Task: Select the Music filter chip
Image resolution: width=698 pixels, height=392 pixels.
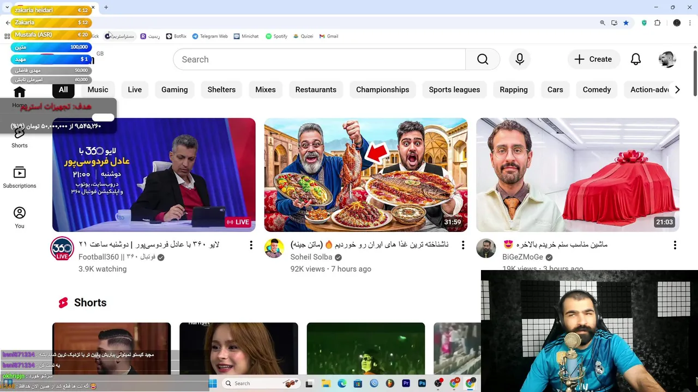Action: click(98, 90)
